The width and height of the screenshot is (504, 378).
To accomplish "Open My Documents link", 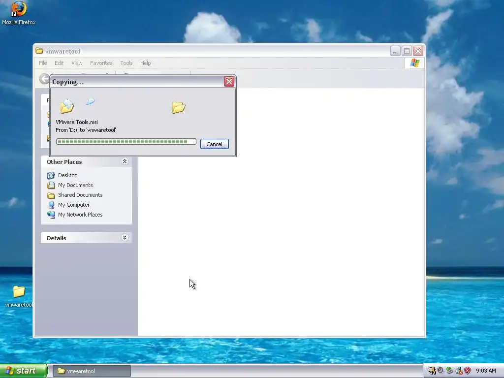I will click(75, 185).
